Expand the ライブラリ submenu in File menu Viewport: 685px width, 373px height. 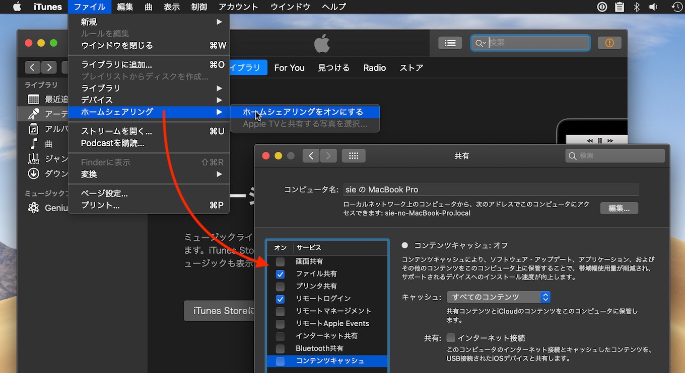click(x=149, y=88)
